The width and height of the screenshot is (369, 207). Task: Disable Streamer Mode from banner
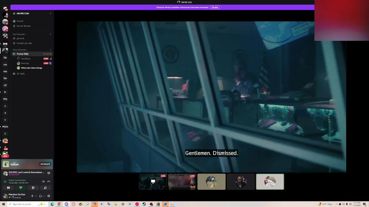tap(215, 7)
